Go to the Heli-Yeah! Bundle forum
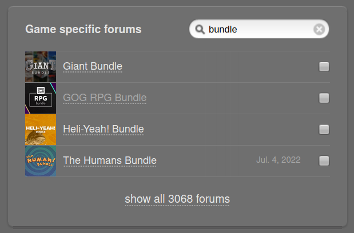 click(104, 129)
